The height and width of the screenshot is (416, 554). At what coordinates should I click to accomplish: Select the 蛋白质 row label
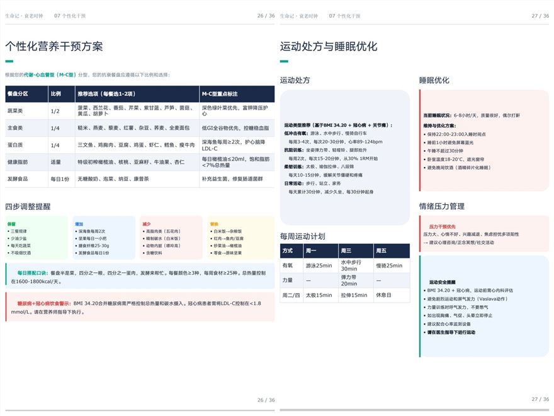coord(15,145)
